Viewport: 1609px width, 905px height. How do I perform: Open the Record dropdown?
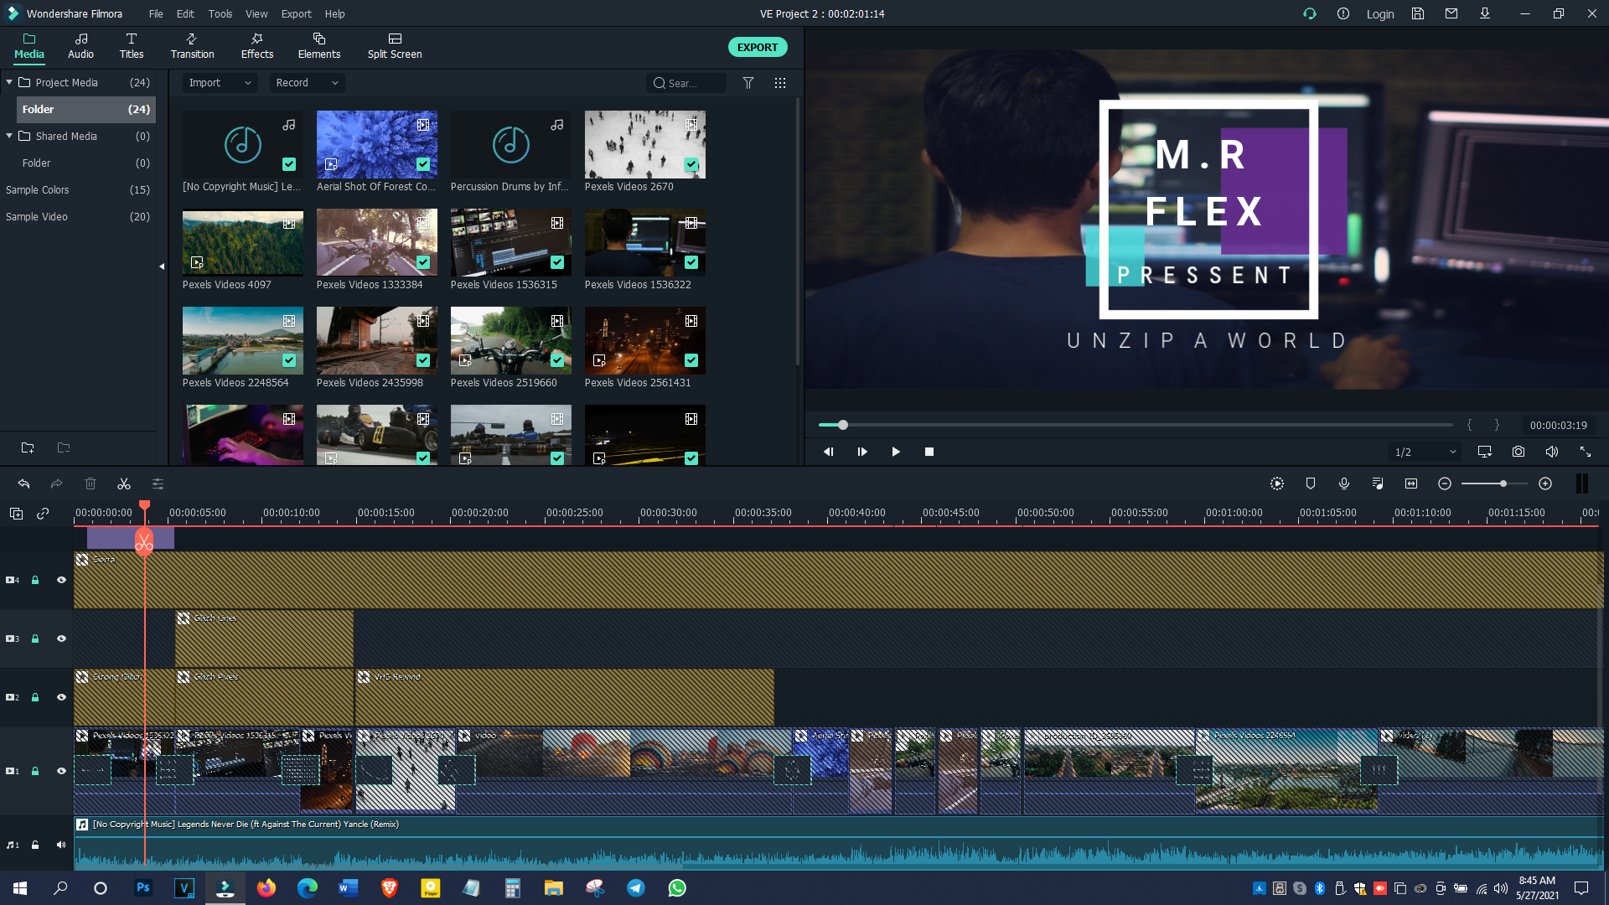click(x=307, y=83)
